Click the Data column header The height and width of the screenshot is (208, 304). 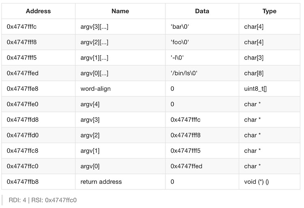tap(202, 11)
